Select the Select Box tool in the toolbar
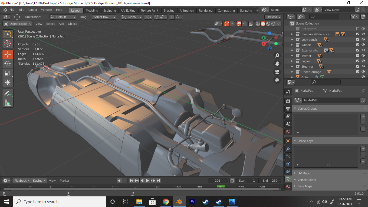 (8, 34)
